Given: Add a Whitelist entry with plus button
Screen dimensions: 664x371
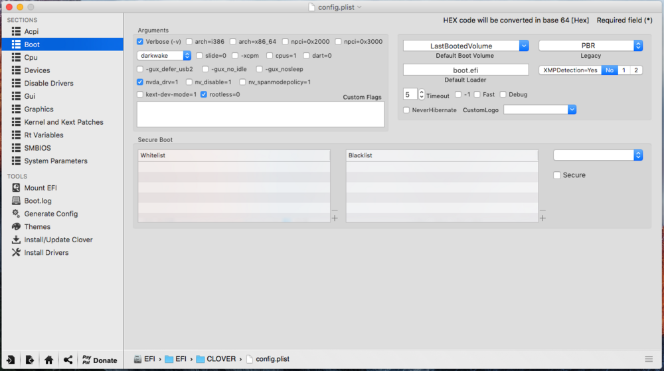Looking at the screenshot, I should (335, 218).
